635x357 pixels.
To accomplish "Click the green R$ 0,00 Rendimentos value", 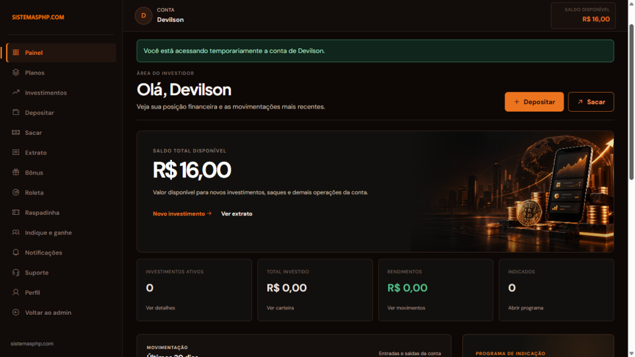I will pyautogui.click(x=407, y=288).
